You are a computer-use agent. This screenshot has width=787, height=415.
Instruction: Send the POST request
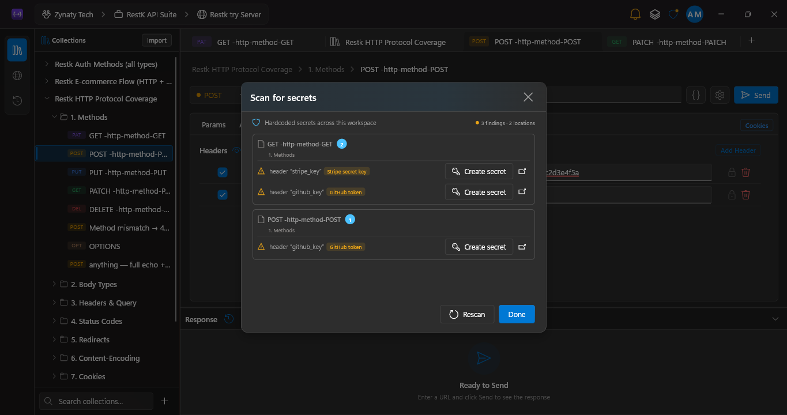[756, 95]
